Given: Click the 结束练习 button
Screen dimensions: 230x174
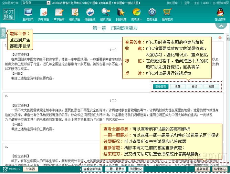Looking at the screenshot, I should click(x=220, y=169).
